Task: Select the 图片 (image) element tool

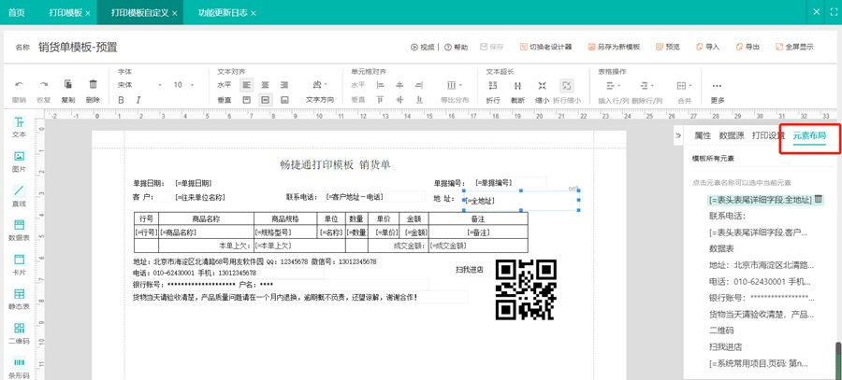Action: (19, 162)
